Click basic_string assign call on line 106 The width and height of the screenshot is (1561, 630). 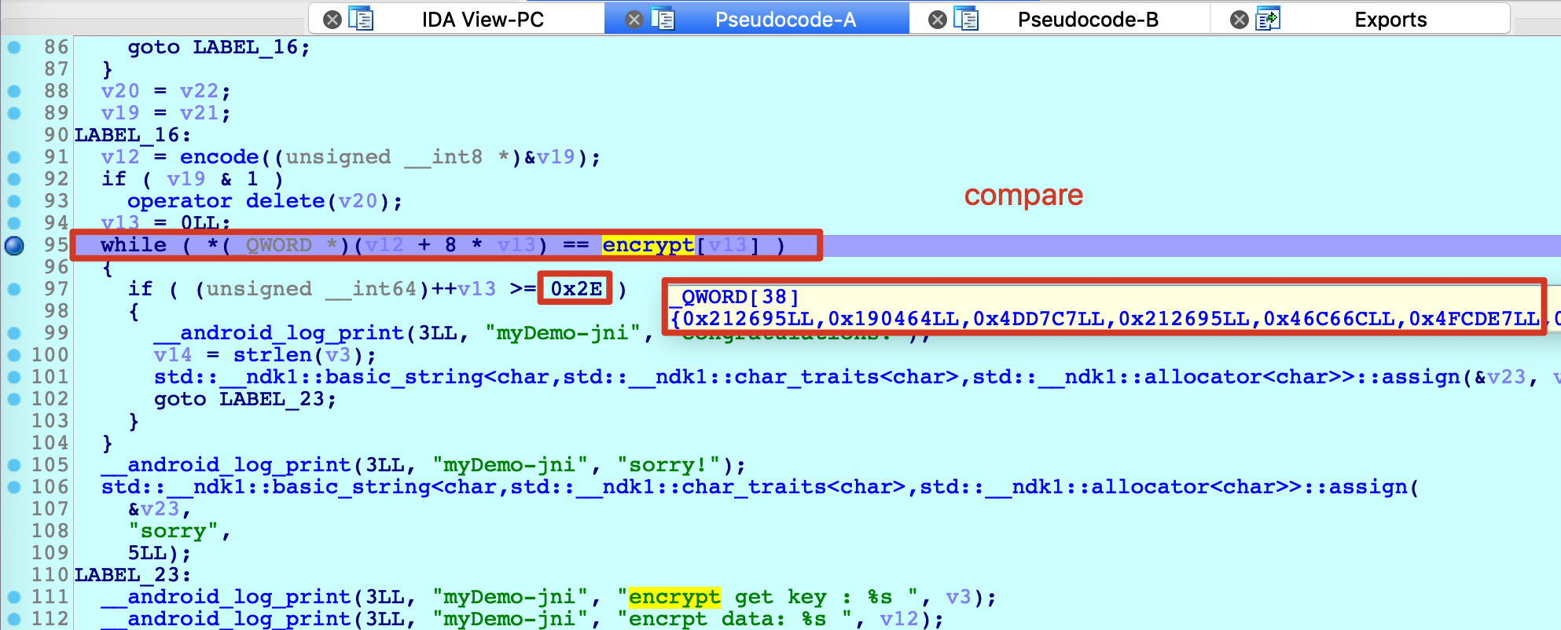pyautogui.click(x=758, y=487)
